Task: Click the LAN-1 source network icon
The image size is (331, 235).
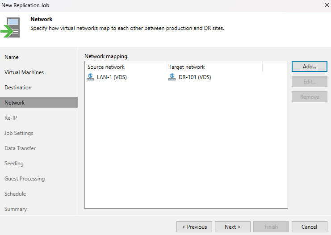Action: click(90, 77)
